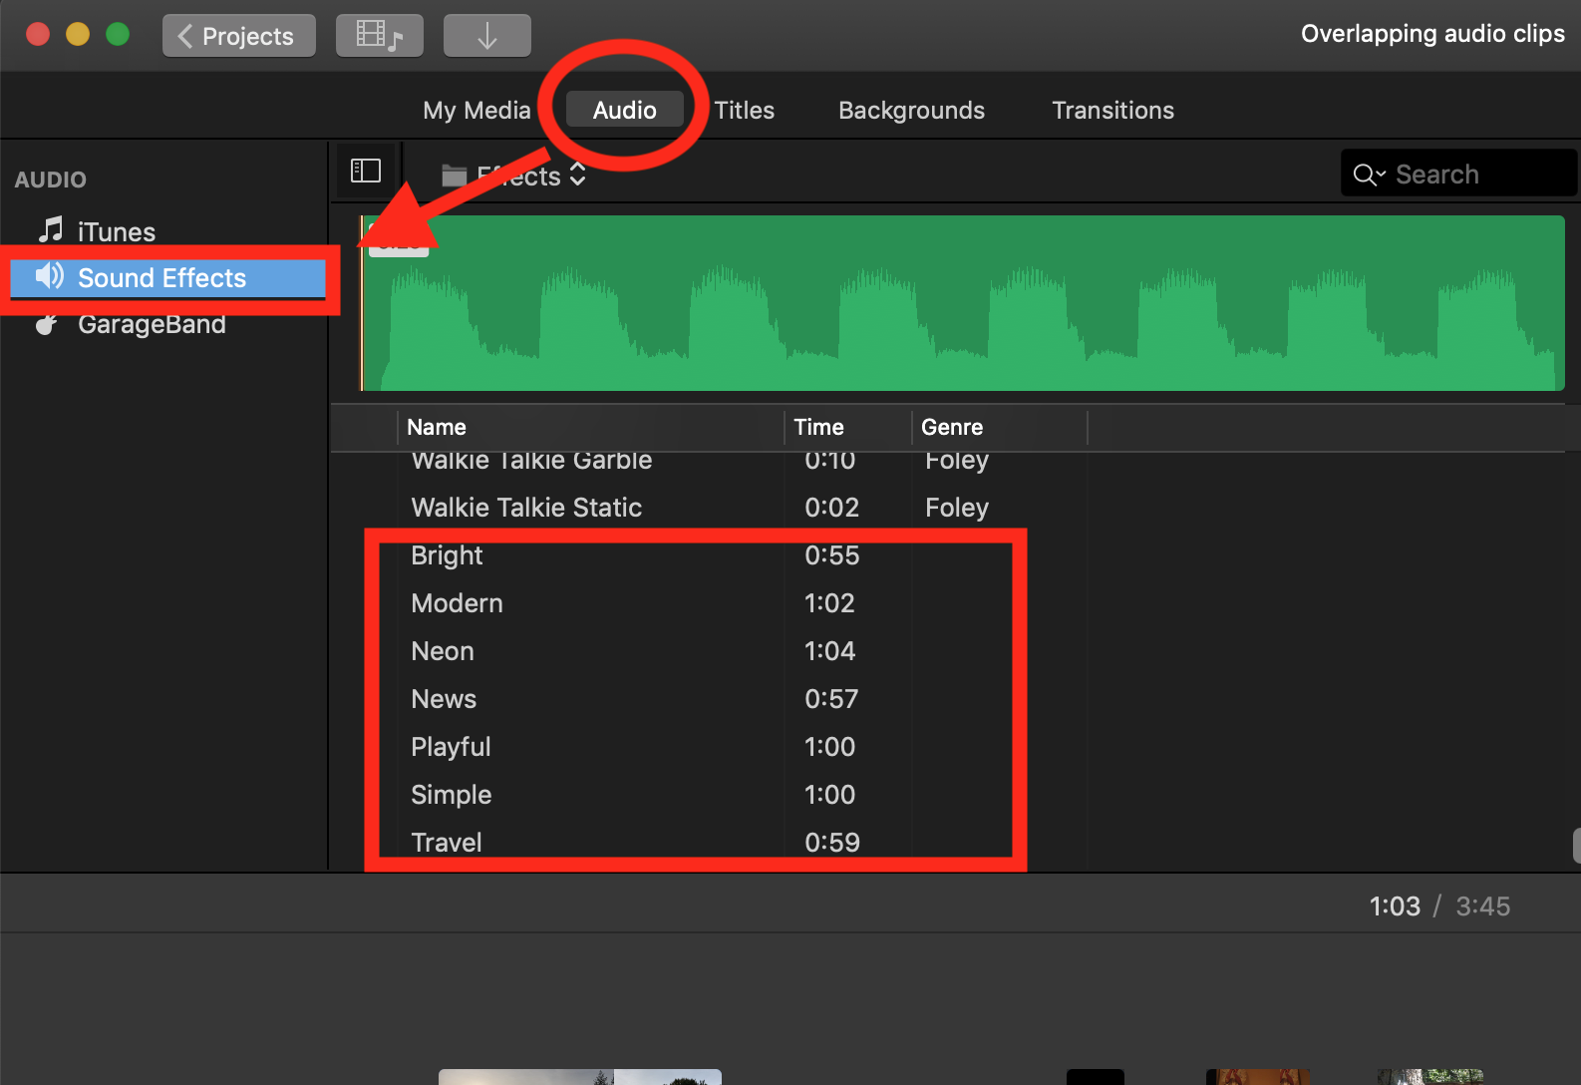Select Sound Effects in the sidebar
This screenshot has width=1581, height=1085.
coord(167,278)
